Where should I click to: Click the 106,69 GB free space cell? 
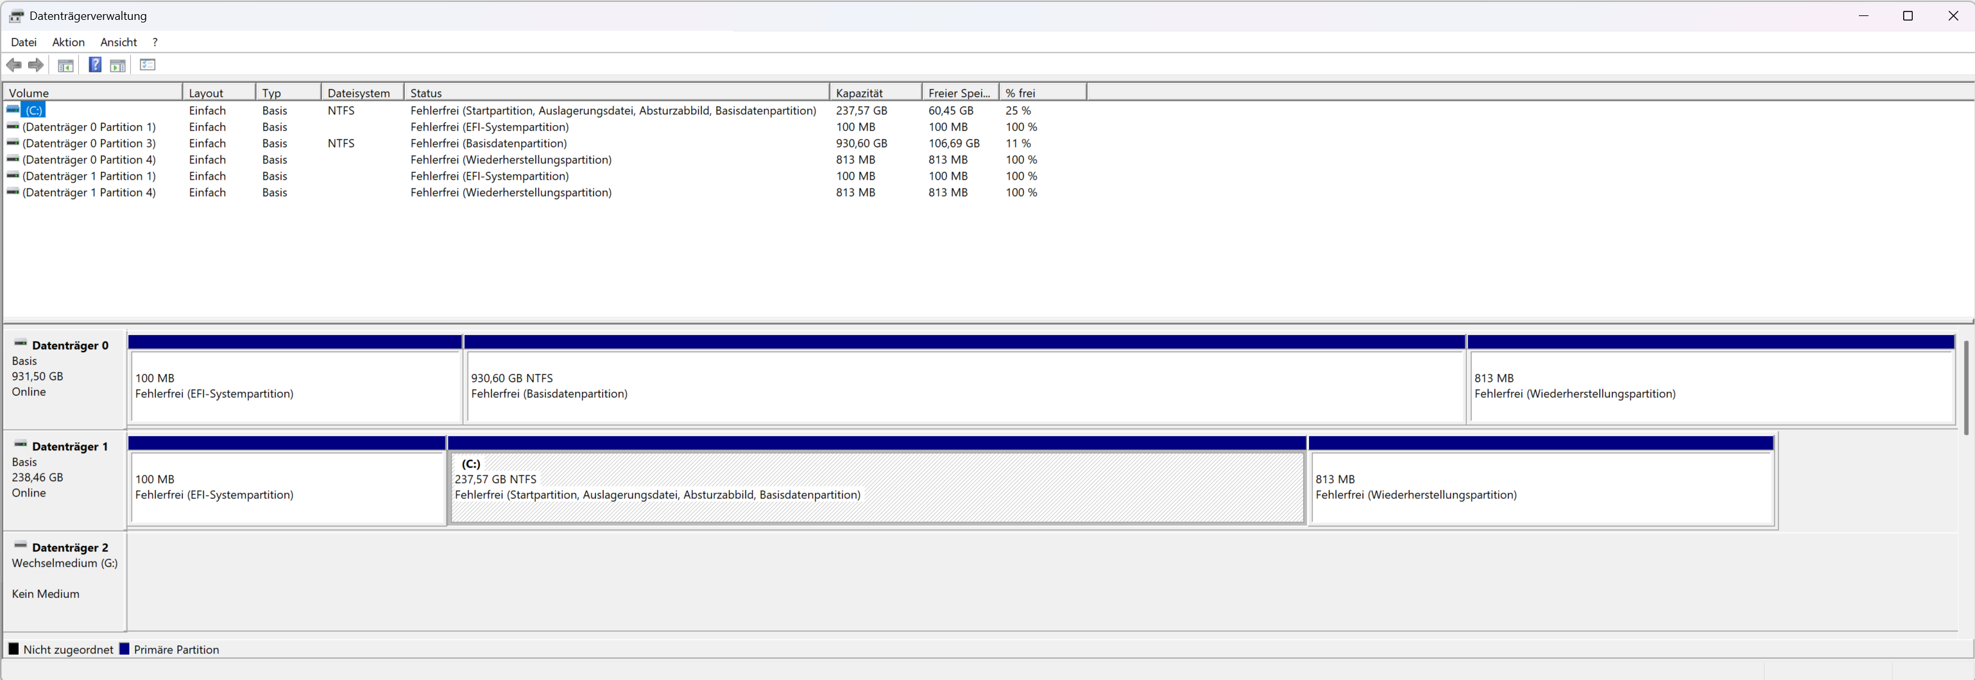[953, 143]
